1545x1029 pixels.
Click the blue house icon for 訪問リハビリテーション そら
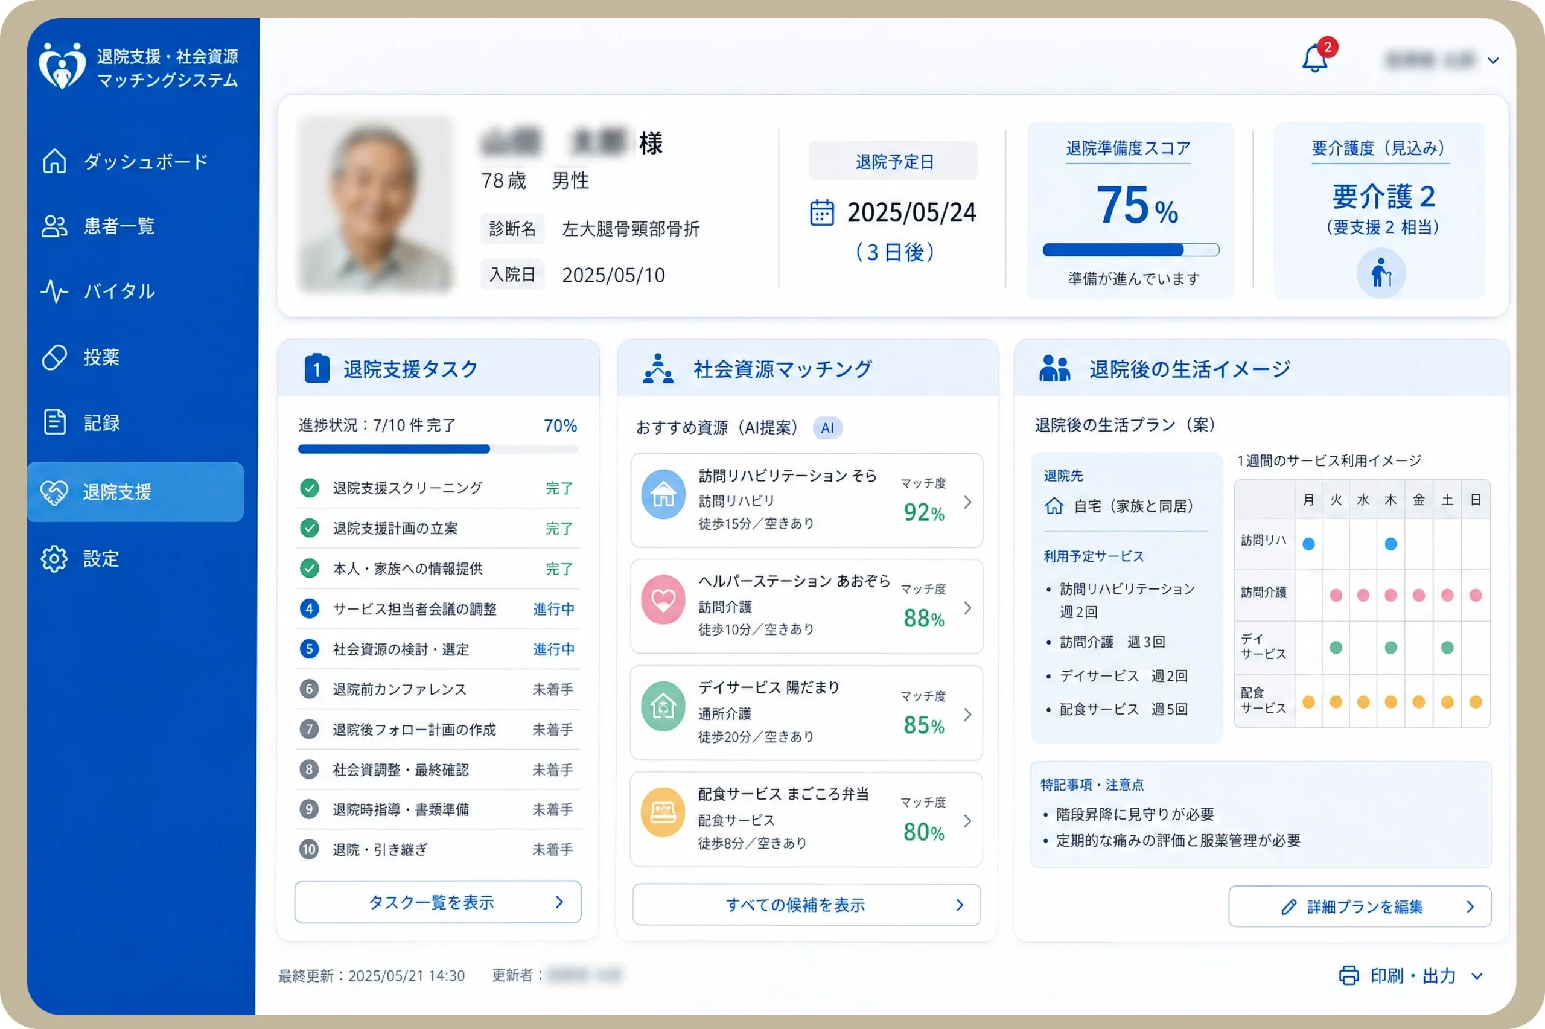tap(663, 494)
